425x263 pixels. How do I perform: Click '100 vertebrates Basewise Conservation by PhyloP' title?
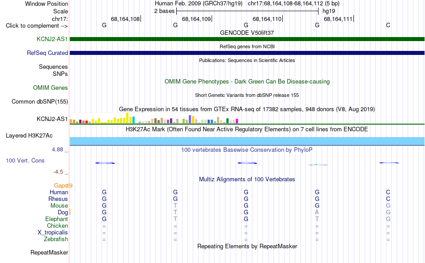point(247,150)
